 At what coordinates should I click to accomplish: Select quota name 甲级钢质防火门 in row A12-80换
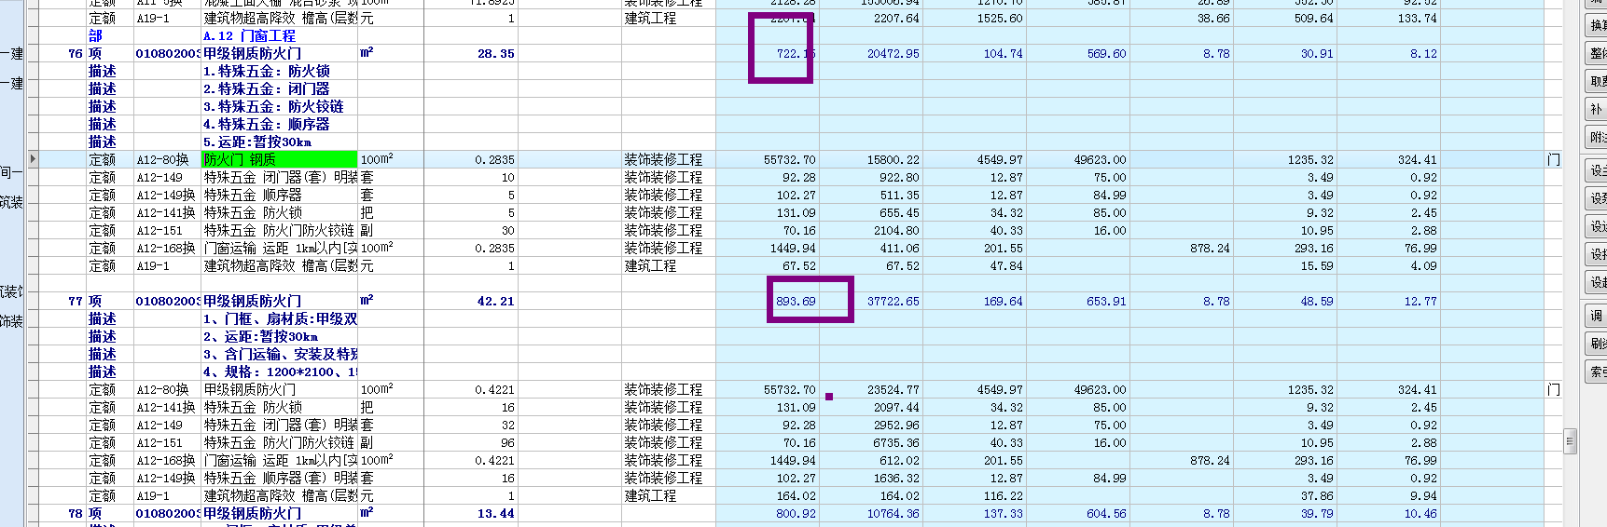point(250,389)
